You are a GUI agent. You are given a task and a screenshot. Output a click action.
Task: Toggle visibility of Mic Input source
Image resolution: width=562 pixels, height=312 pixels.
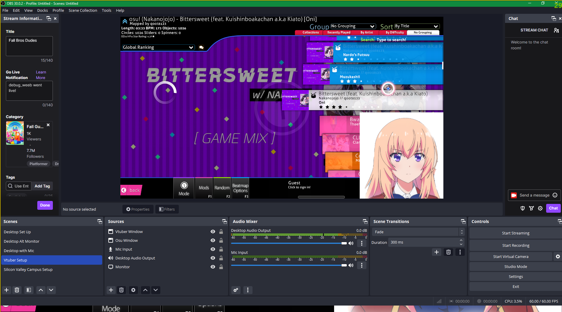pos(213,249)
